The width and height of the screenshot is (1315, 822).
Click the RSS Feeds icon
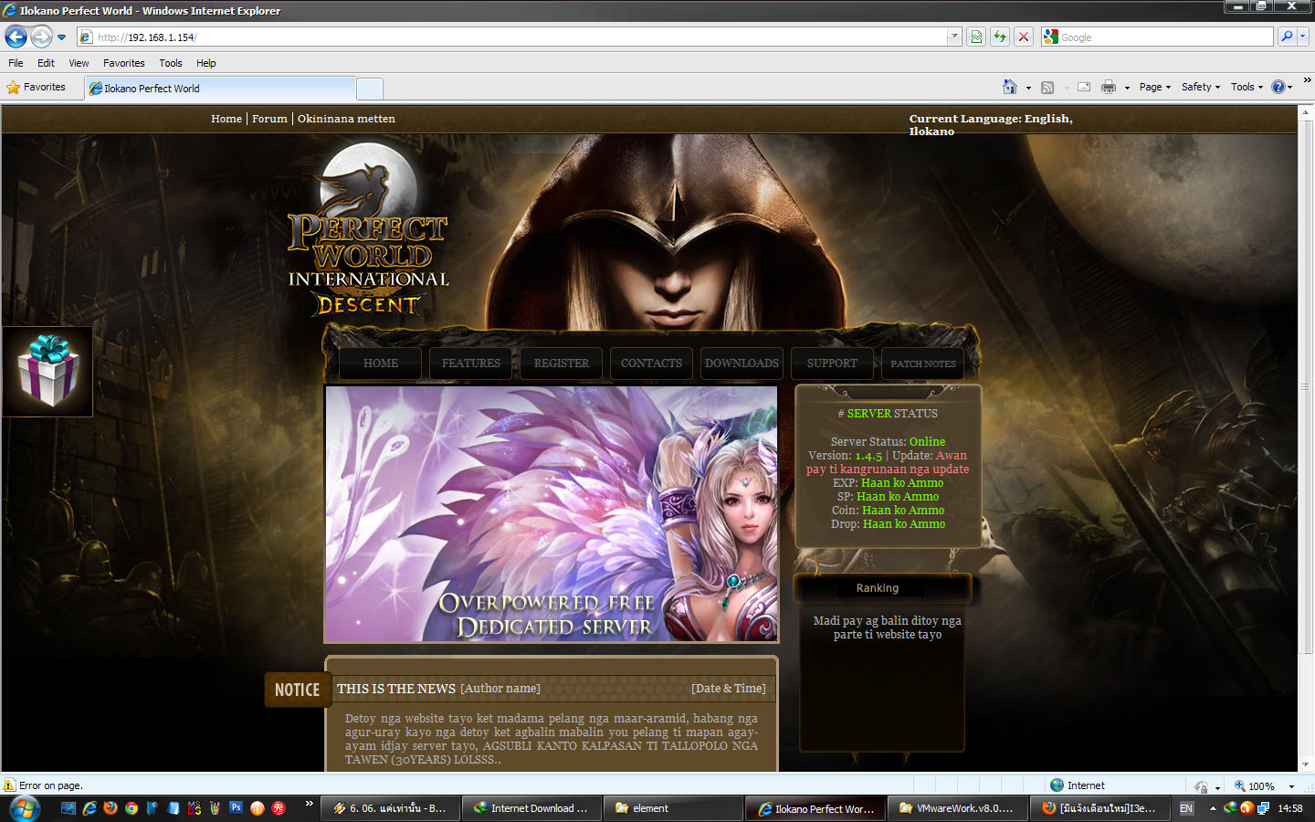[x=1047, y=88]
